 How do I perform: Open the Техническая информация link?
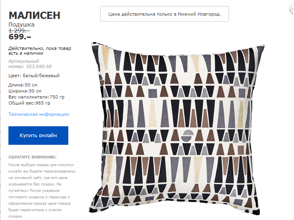coord(39,114)
